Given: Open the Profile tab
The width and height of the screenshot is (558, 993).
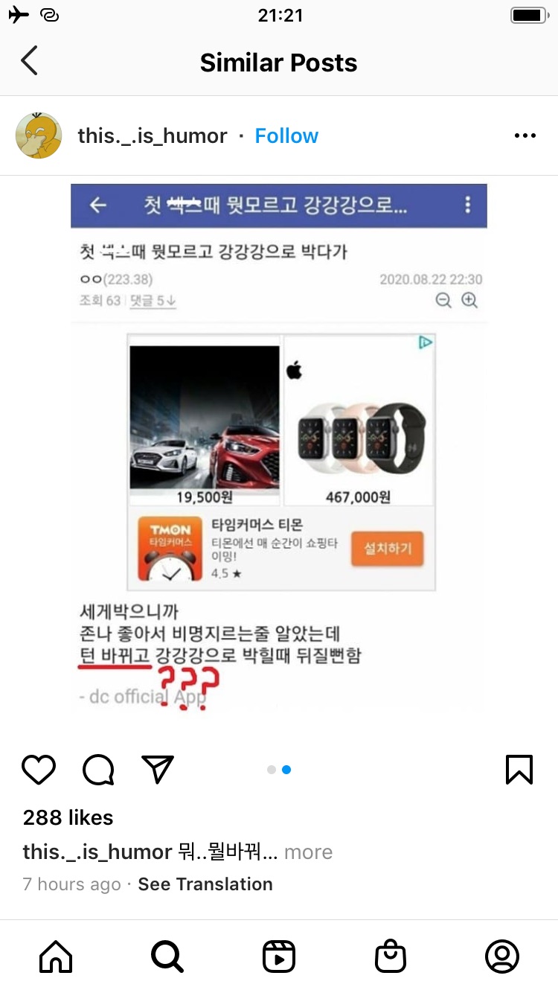Looking at the screenshot, I should pyautogui.click(x=502, y=957).
